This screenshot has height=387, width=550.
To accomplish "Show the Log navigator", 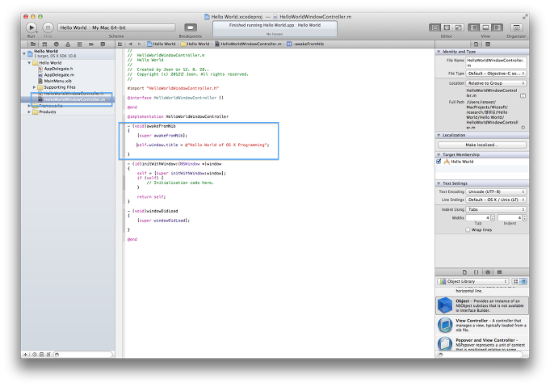I will 103,44.
